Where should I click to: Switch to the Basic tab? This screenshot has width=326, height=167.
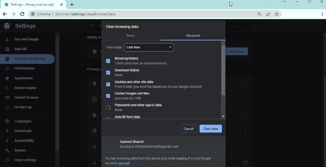[131, 36]
